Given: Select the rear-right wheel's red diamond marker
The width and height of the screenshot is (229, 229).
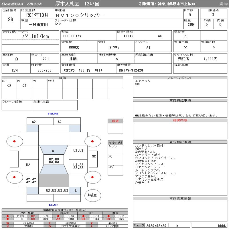Looking at the screenshot, I should click(x=93, y=177).
